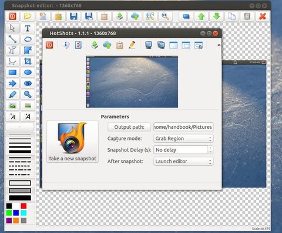Select the white fill style box

click(x=20, y=183)
